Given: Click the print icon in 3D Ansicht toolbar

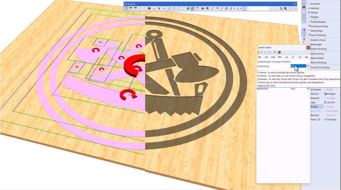Looking at the screenshot, I should 286,8.
